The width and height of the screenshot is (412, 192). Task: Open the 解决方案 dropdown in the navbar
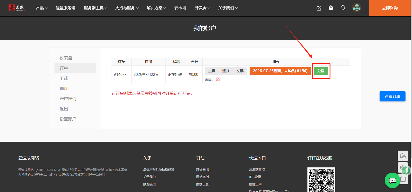[x=156, y=8]
